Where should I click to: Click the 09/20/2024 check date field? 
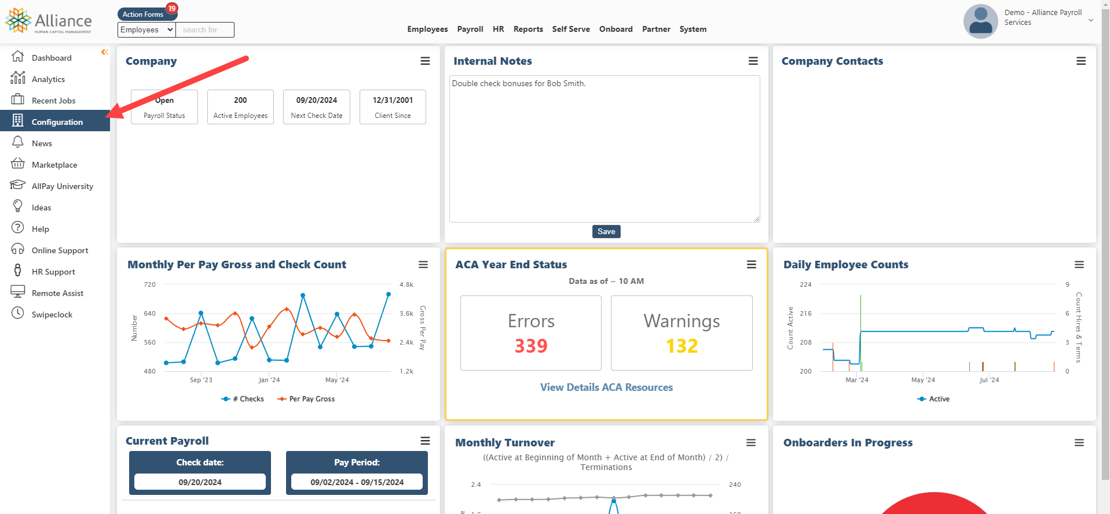coord(200,482)
